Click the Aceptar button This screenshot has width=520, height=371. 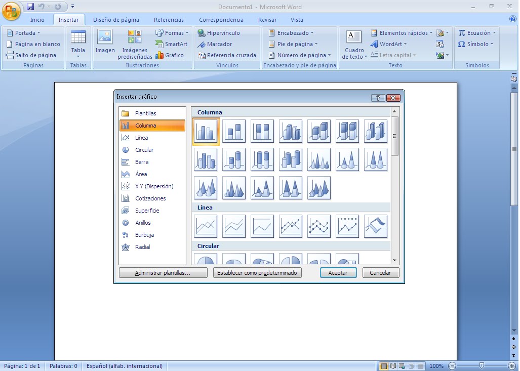tap(338, 272)
